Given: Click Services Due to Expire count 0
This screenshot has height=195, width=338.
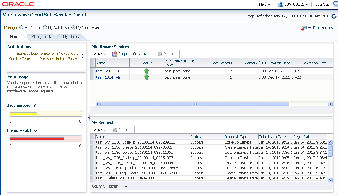Looking at the screenshot, I should coord(82,53).
